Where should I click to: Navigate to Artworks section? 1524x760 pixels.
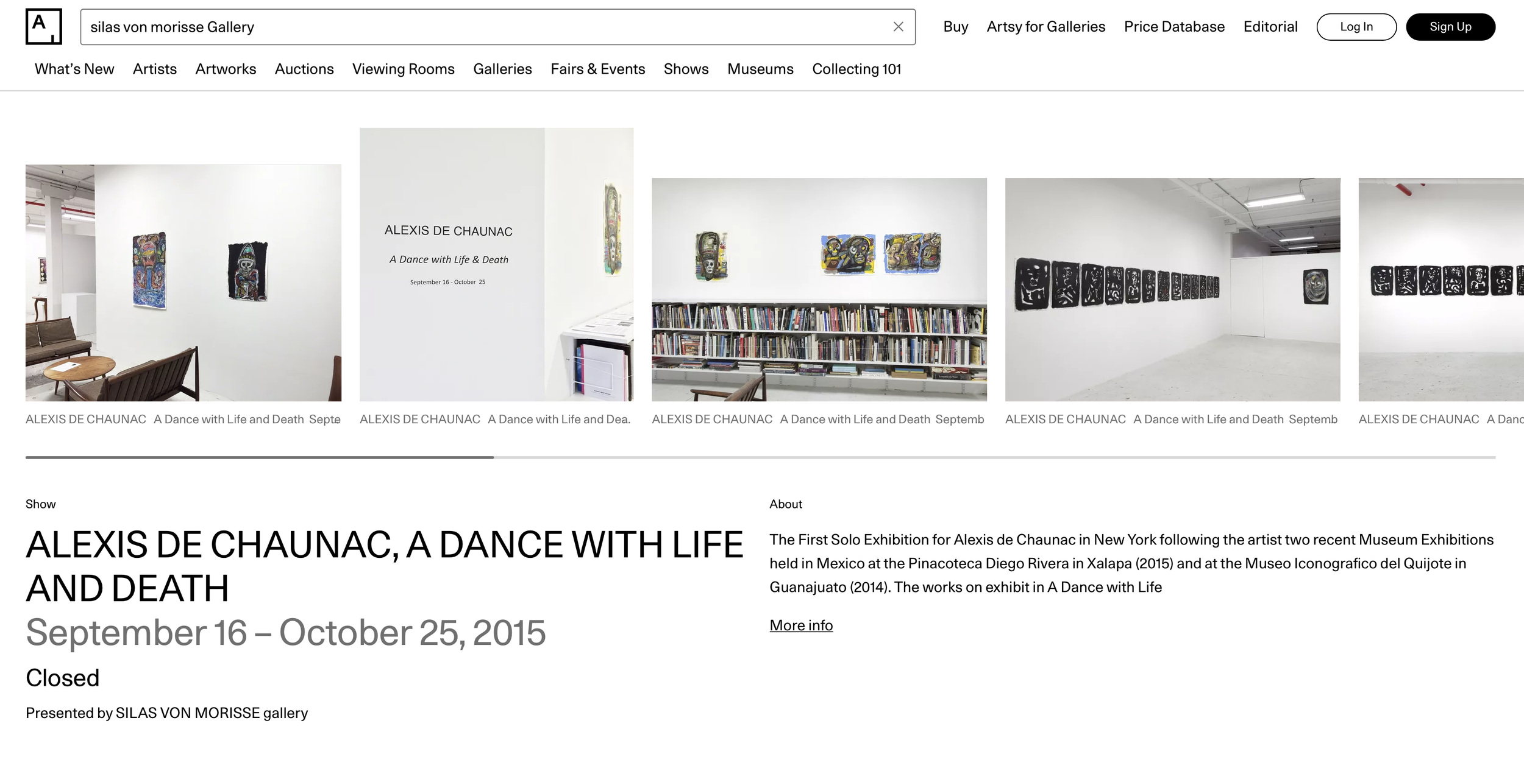point(226,69)
